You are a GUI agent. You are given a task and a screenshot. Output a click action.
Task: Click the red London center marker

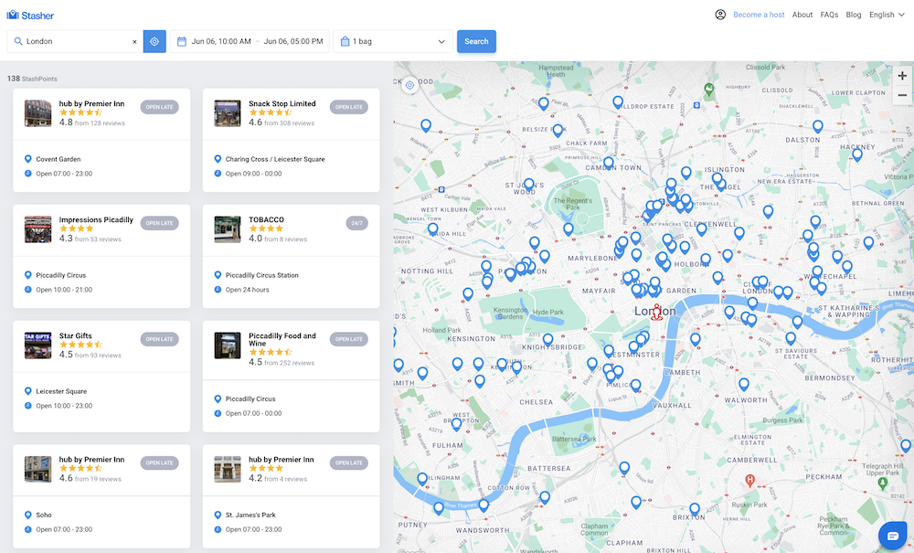(657, 313)
